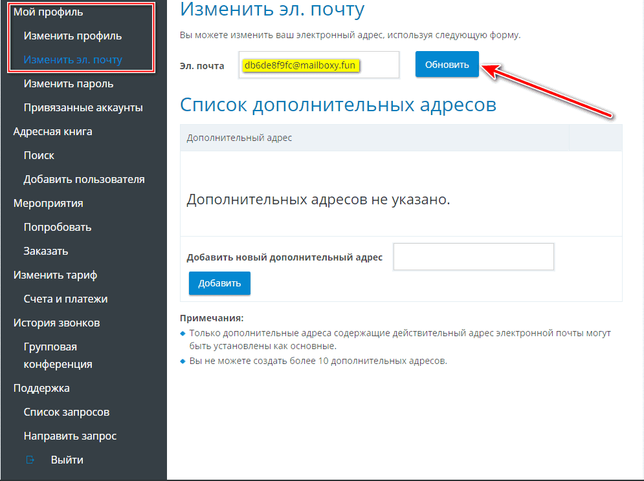The image size is (644, 481).
Task: Click the note about 10 дополнительных адресов
Action: [x=318, y=361]
